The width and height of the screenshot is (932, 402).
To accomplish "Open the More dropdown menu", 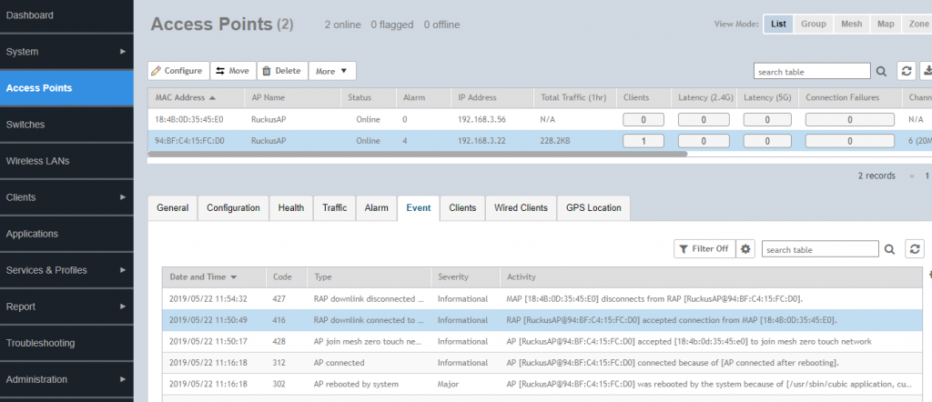I will tap(332, 71).
